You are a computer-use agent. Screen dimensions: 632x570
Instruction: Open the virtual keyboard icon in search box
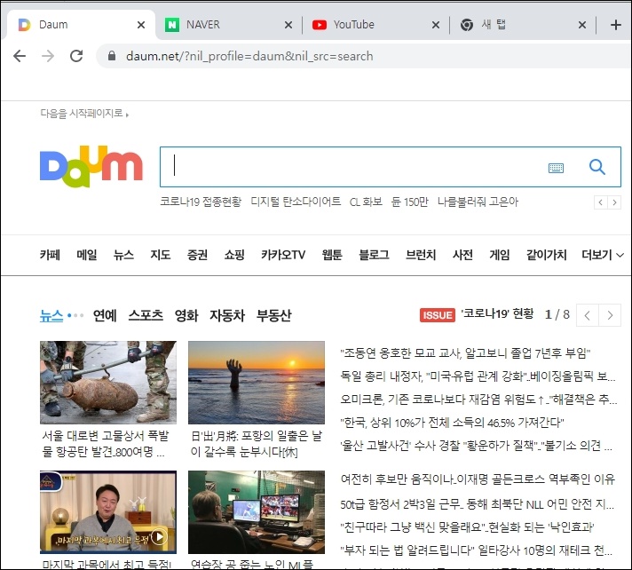[x=556, y=168]
